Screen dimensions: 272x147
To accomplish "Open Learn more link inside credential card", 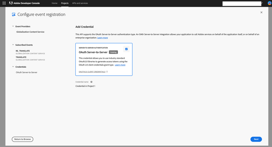I will [x=120, y=65].
